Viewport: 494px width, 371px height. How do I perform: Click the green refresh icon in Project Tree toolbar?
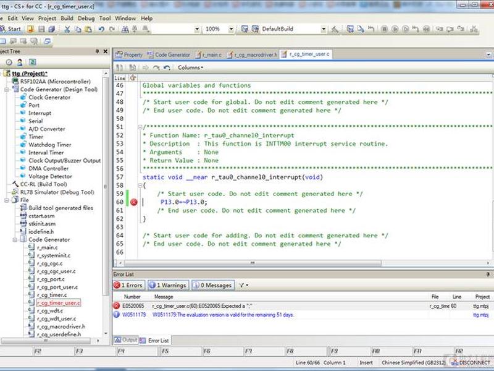coord(33,62)
